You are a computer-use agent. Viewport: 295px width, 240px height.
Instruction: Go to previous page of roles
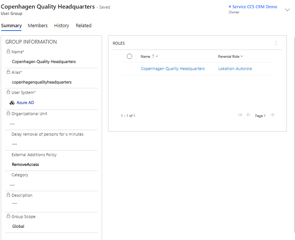click(x=249, y=115)
